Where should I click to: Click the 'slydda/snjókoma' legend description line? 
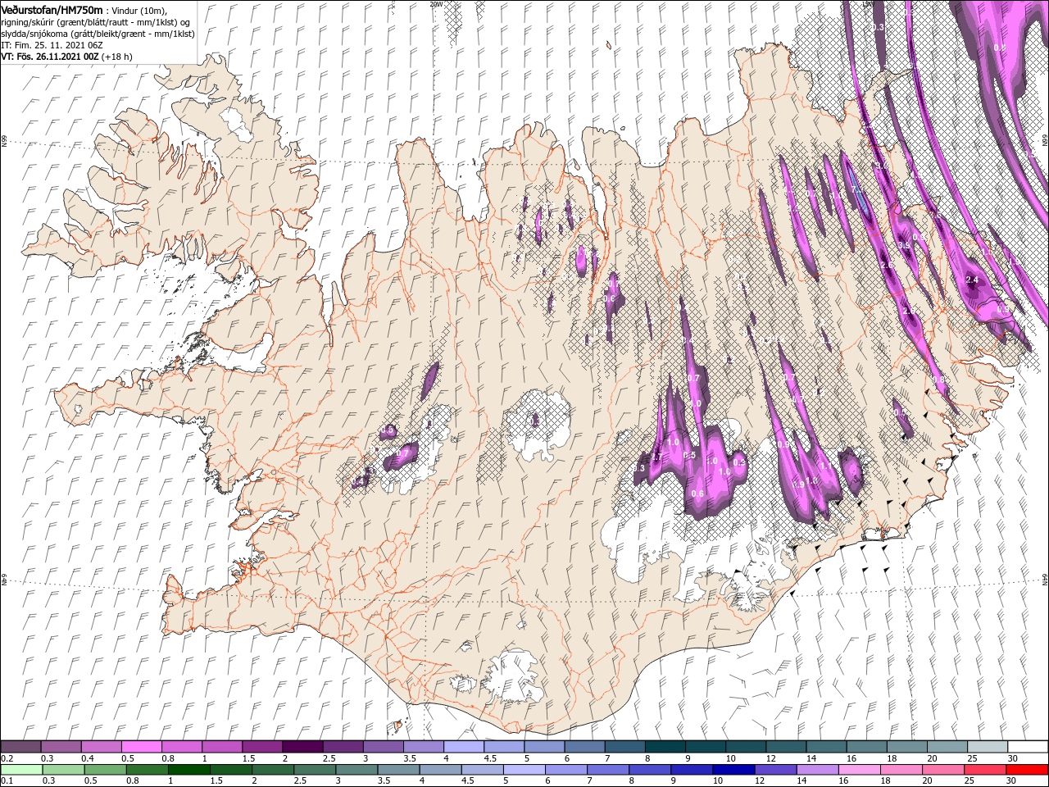click(x=98, y=34)
